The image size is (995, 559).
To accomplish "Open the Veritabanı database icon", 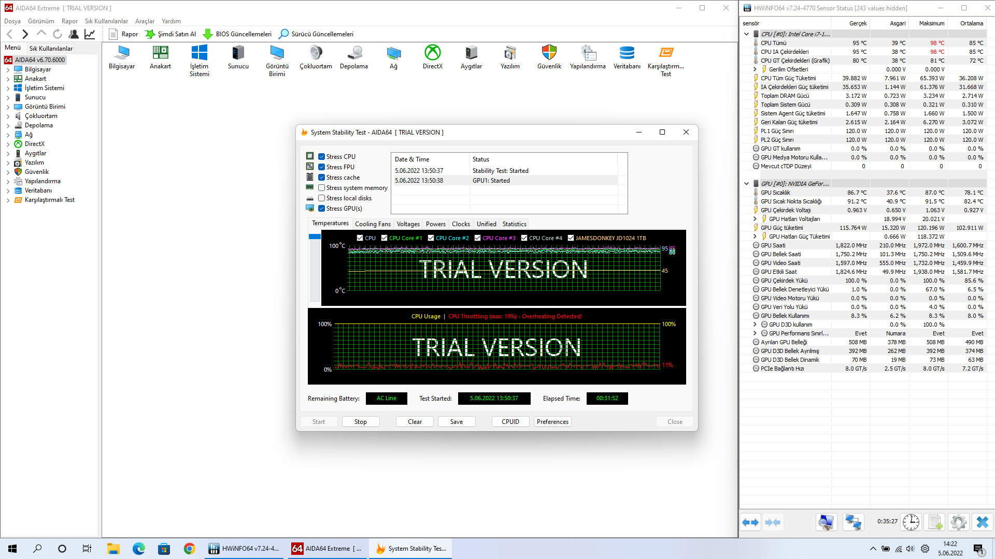I will click(x=627, y=53).
